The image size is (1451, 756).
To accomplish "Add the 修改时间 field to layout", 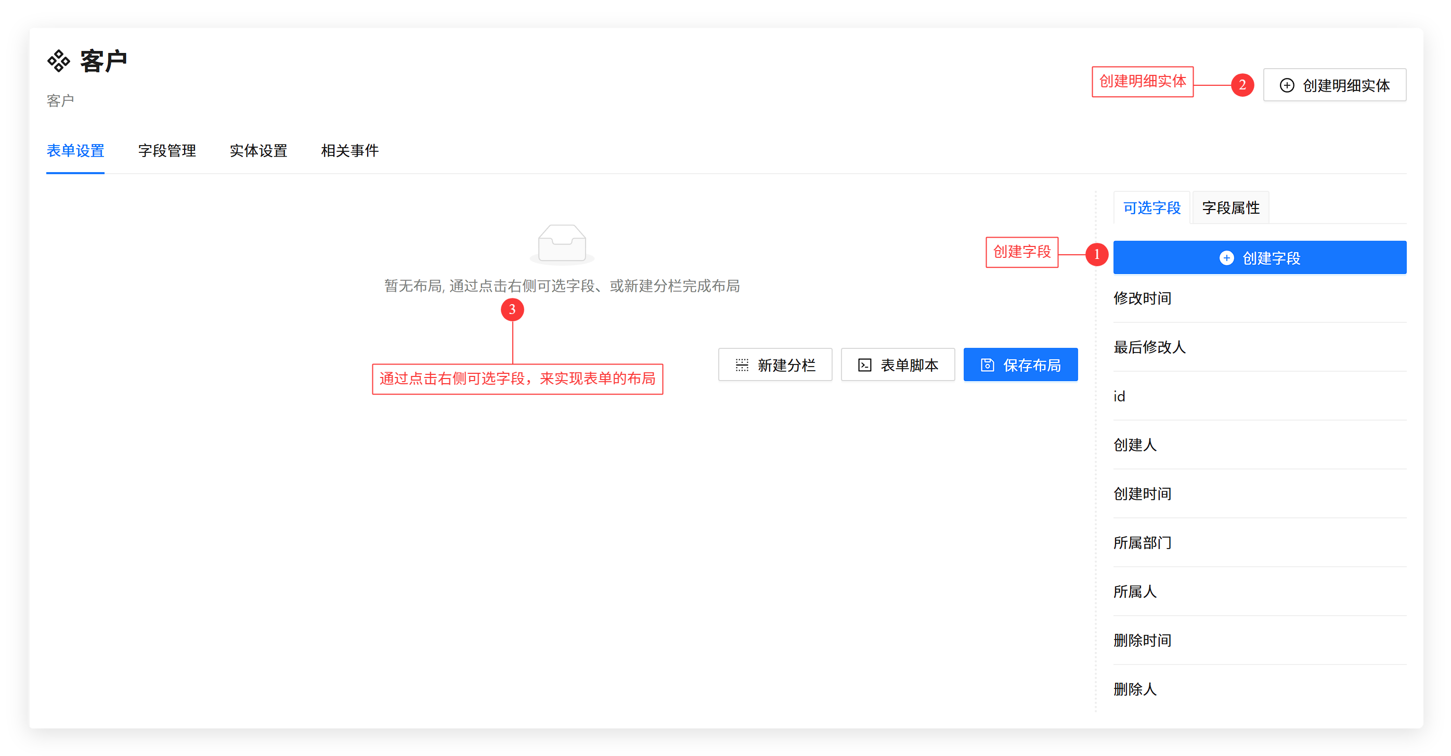I will coord(1143,298).
